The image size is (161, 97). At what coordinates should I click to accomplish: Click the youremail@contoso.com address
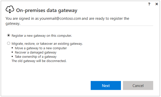click(60, 18)
